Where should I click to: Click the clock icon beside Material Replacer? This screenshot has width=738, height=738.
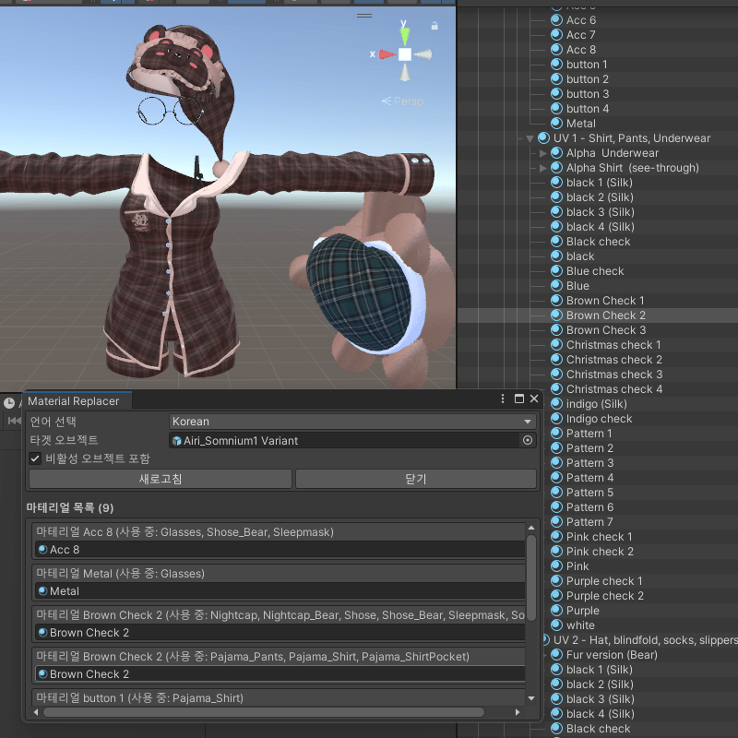[x=9, y=403]
